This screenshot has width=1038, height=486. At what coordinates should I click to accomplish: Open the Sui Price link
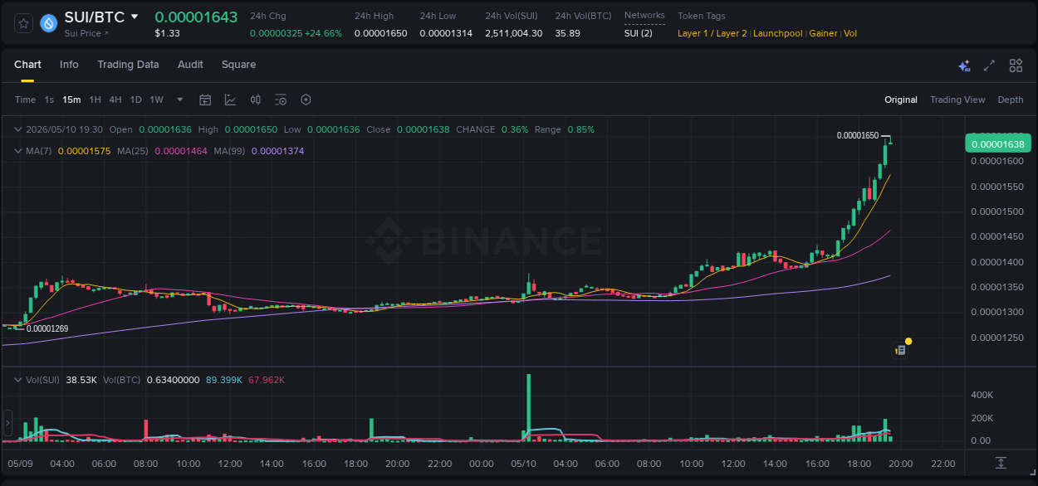[x=86, y=33]
